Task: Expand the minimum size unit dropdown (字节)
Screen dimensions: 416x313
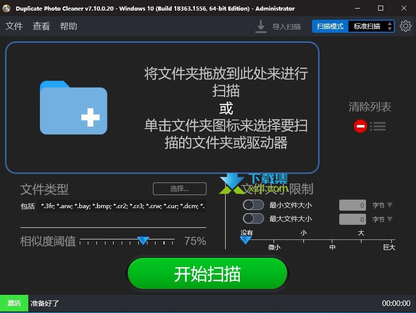Action: pos(382,205)
